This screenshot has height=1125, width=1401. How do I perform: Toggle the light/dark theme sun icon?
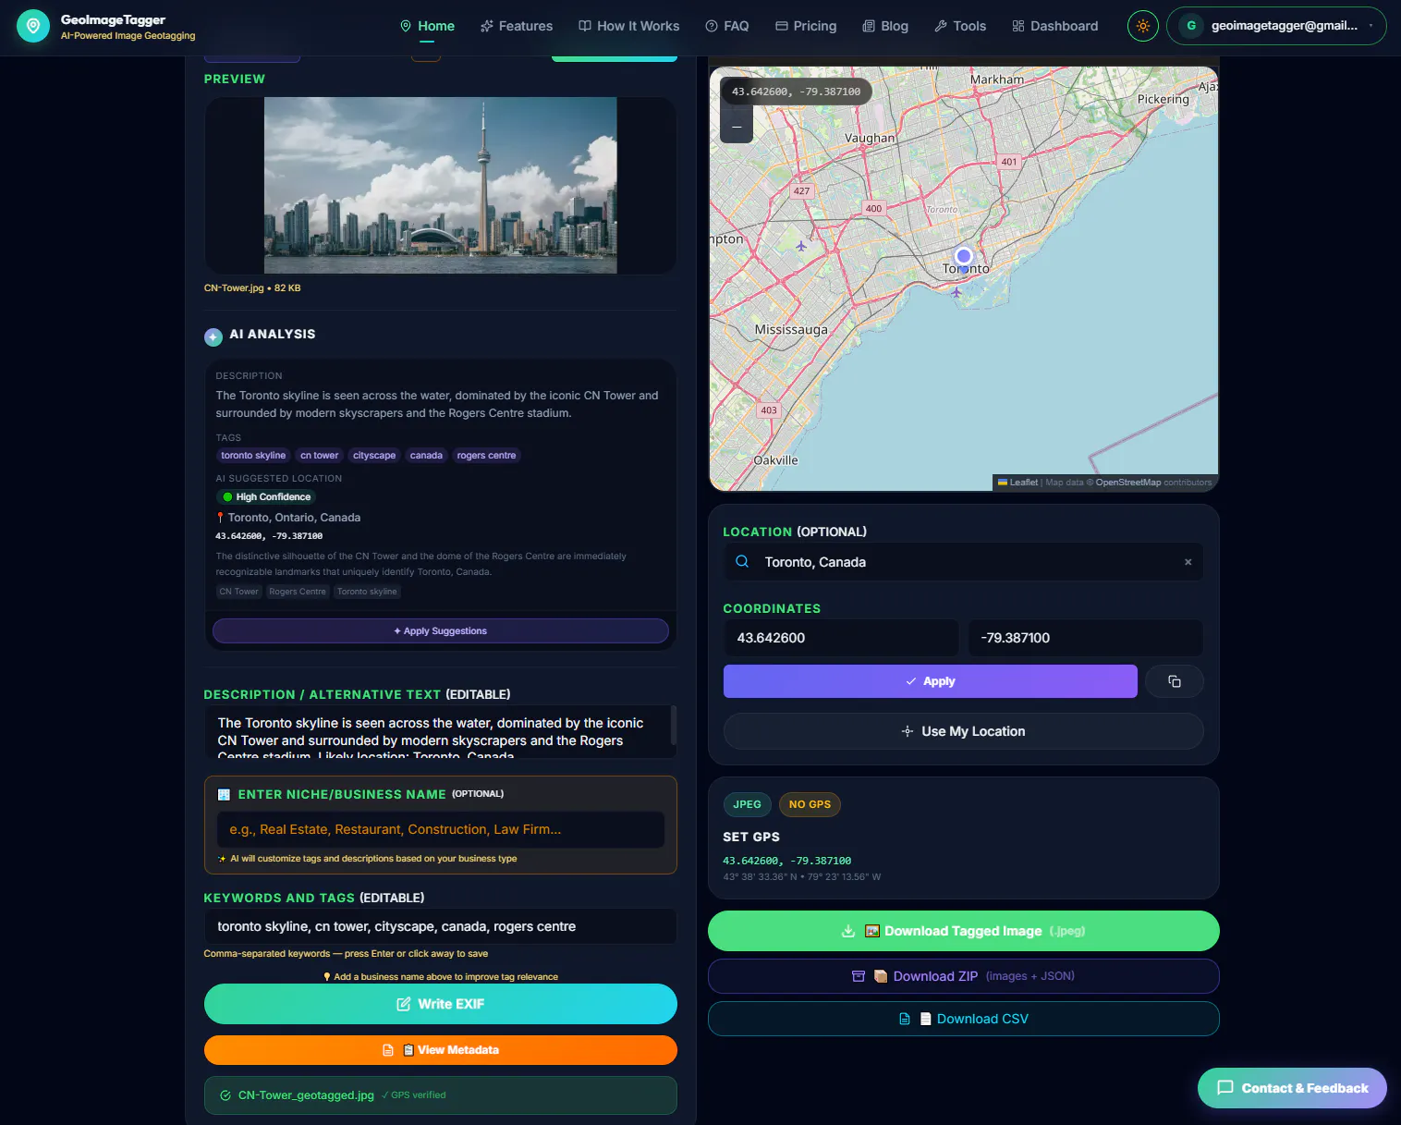(1143, 26)
